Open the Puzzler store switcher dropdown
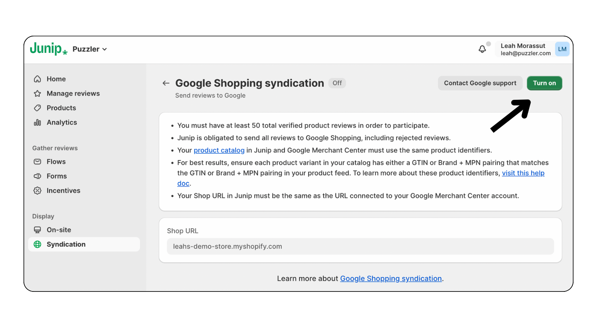Image resolution: width=597 pixels, height=335 pixels. click(x=90, y=49)
